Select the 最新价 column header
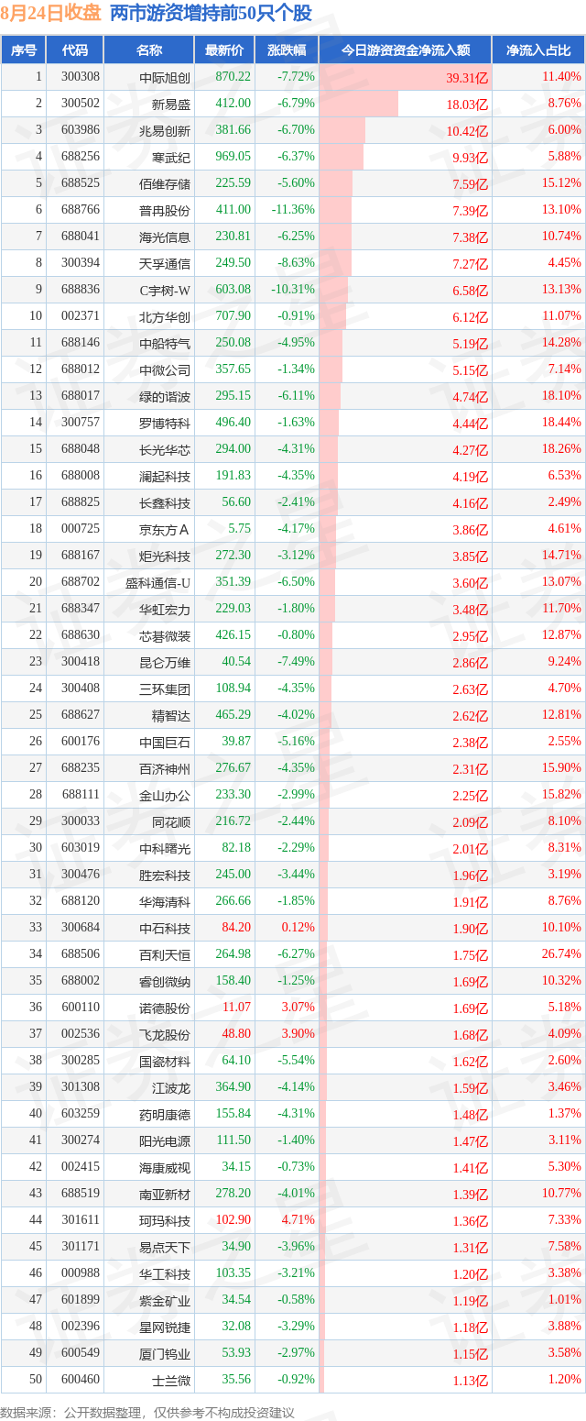The width and height of the screenshot is (586, 1421). tap(224, 50)
